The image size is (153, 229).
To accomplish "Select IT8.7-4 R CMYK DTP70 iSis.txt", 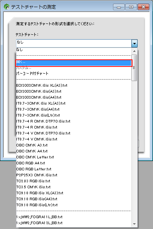I will 74,121.
